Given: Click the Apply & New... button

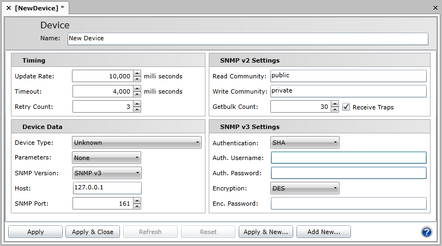Looking at the screenshot, I should pyautogui.click(x=266, y=232).
